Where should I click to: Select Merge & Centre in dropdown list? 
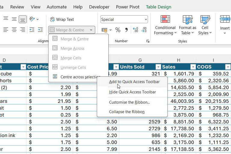(79, 39)
